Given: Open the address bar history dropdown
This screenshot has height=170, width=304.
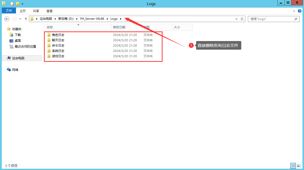Looking at the screenshot, I should [x=237, y=19].
